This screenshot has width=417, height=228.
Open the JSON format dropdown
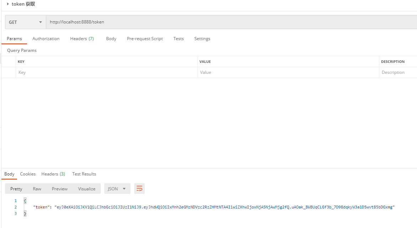[x=117, y=189]
